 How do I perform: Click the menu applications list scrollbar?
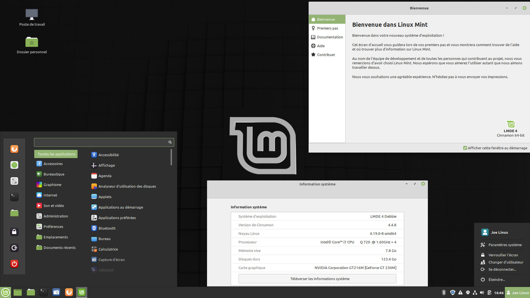171,157
